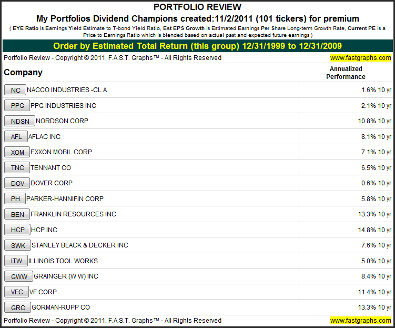Image resolution: width=395 pixels, height=328 pixels.
Task: Click the 2.1% 10 yr performance value
Action: (x=377, y=106)
